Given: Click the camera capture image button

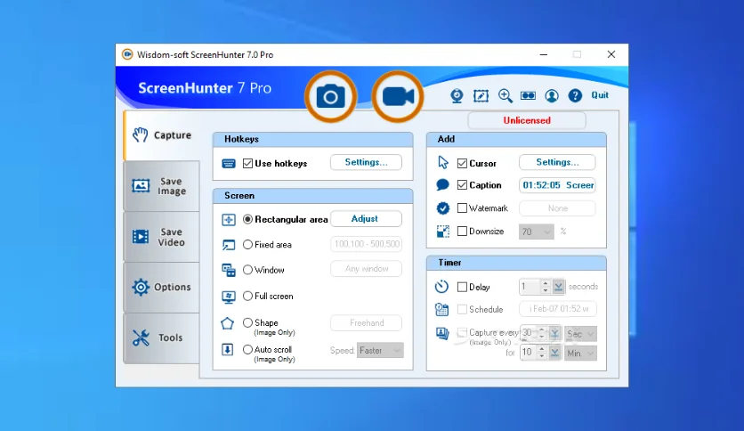Looking at the screenshot, I should click(x=330, y=97).
